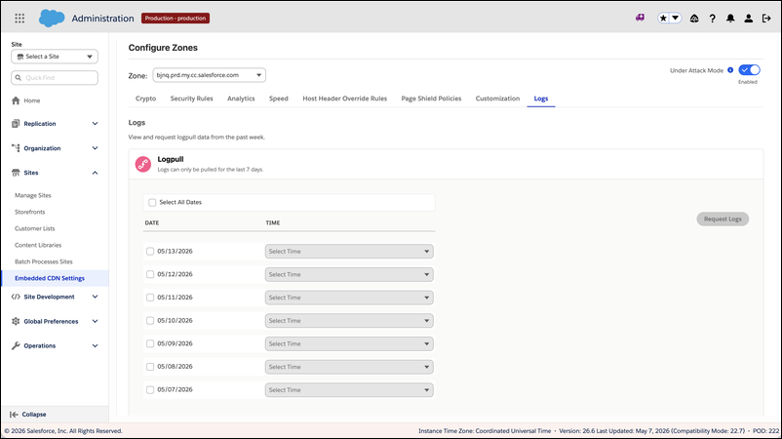
Task: Click the pink Logpull icon
Action: click(x=143, y=164)
